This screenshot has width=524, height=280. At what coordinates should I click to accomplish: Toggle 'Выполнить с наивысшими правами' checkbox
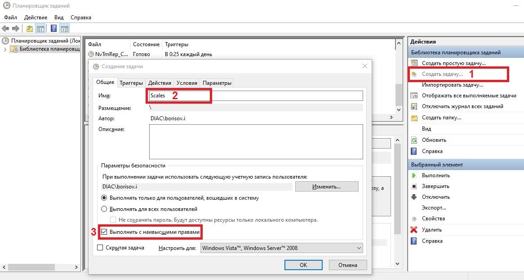[x=104, y=232]
